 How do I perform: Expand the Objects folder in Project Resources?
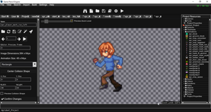(x=184, y=88)
